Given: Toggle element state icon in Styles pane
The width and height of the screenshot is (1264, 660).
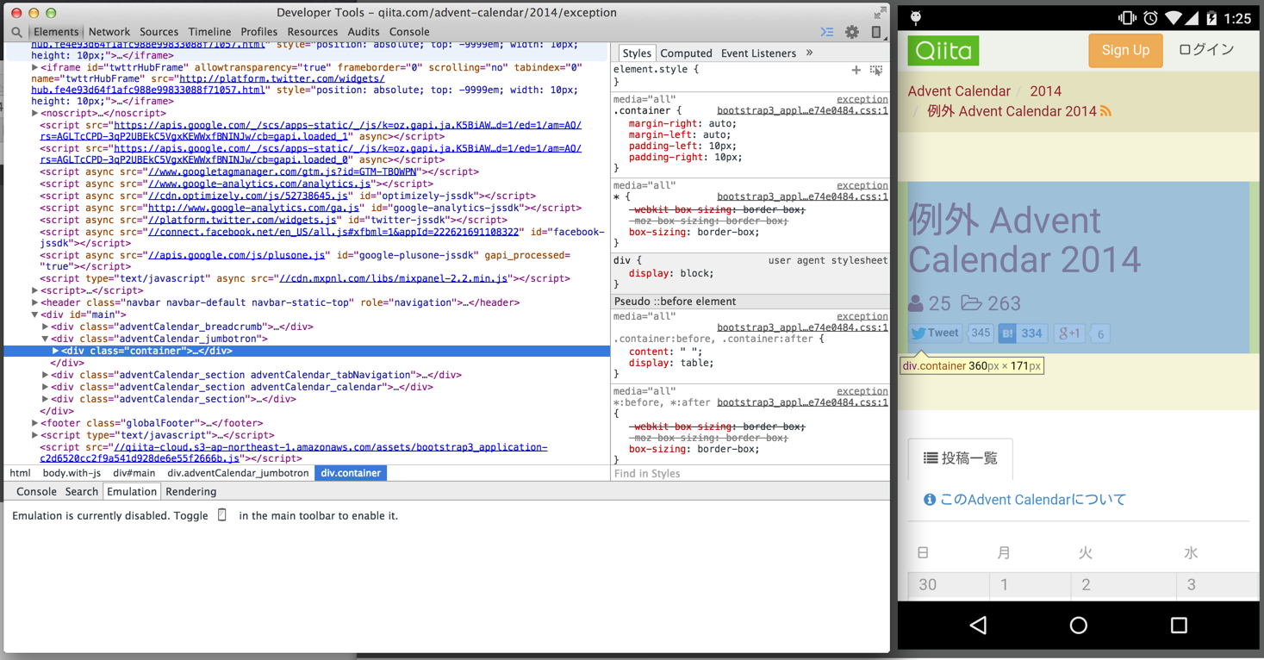Looking at the screenshot, I should (x=876, y=70).
